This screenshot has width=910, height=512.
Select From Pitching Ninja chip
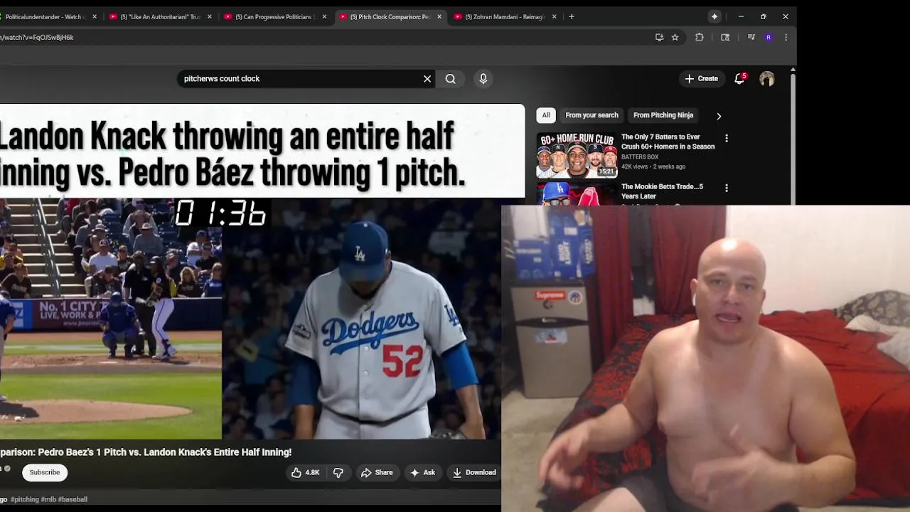click(x=663, y=115)
